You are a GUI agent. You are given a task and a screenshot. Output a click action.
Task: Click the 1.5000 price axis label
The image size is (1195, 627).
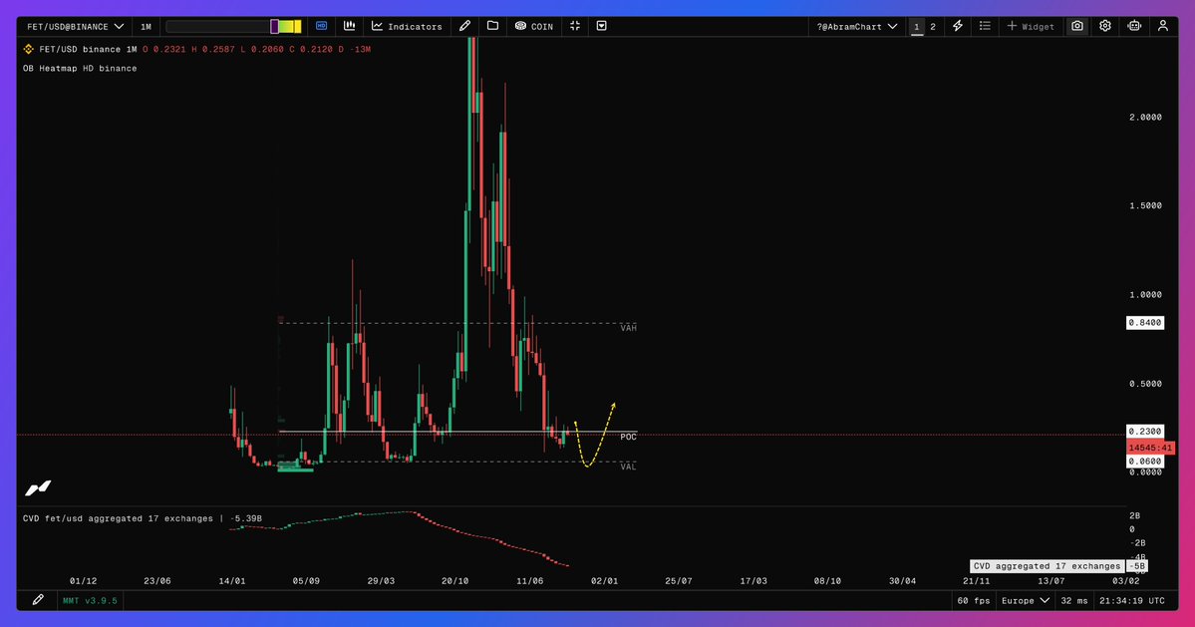1145,205
